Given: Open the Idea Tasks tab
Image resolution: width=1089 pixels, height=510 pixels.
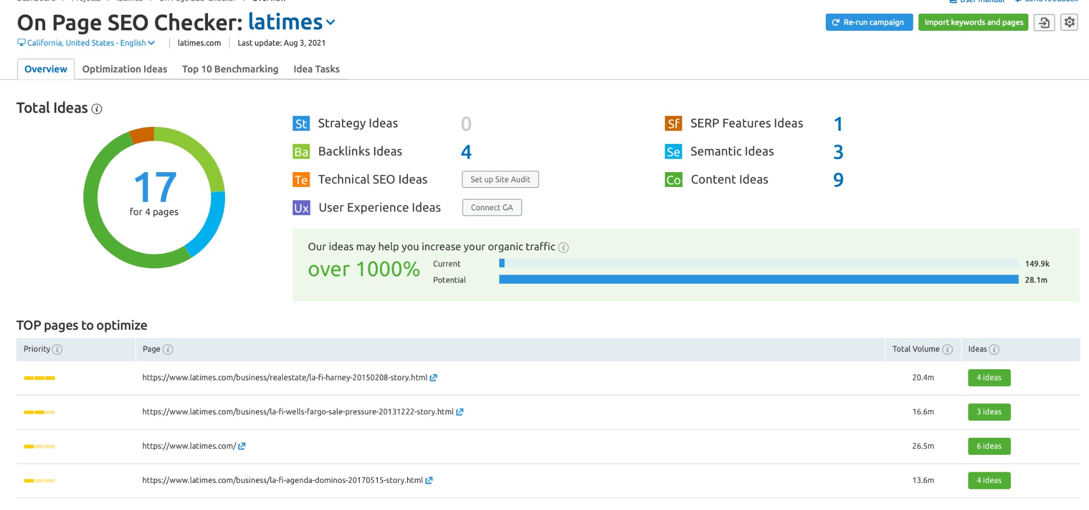Looking at the screenshot, I should (316, 69).
